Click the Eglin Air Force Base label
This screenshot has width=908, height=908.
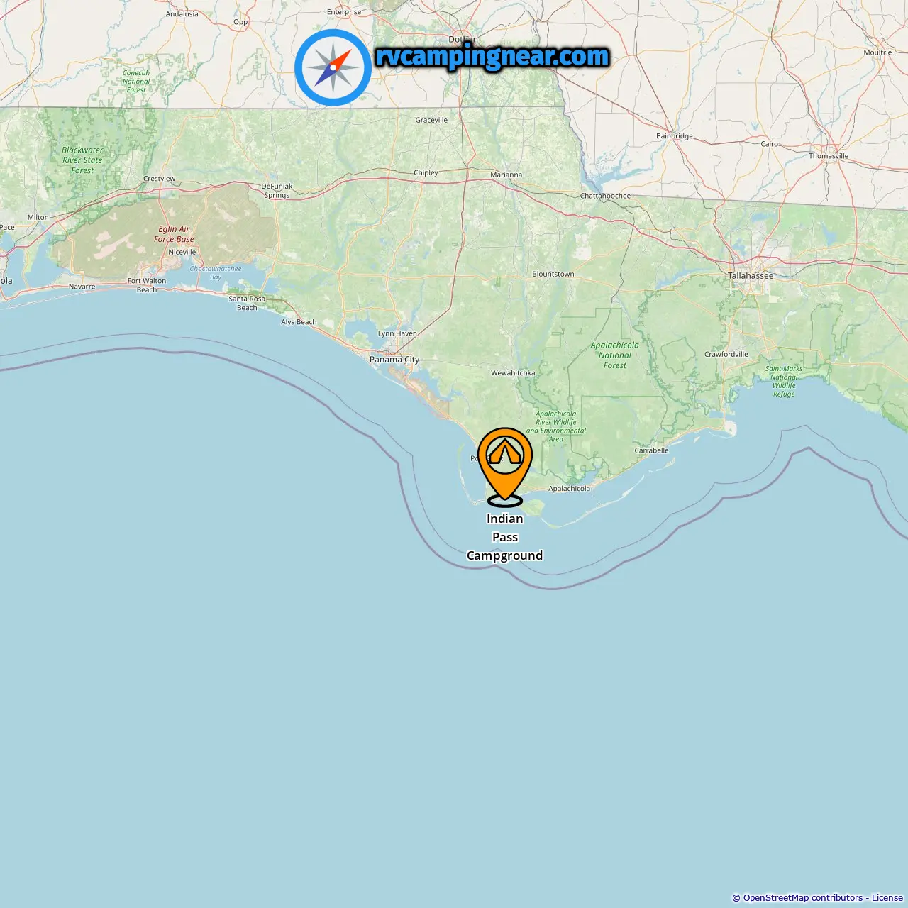pos(174,234)
